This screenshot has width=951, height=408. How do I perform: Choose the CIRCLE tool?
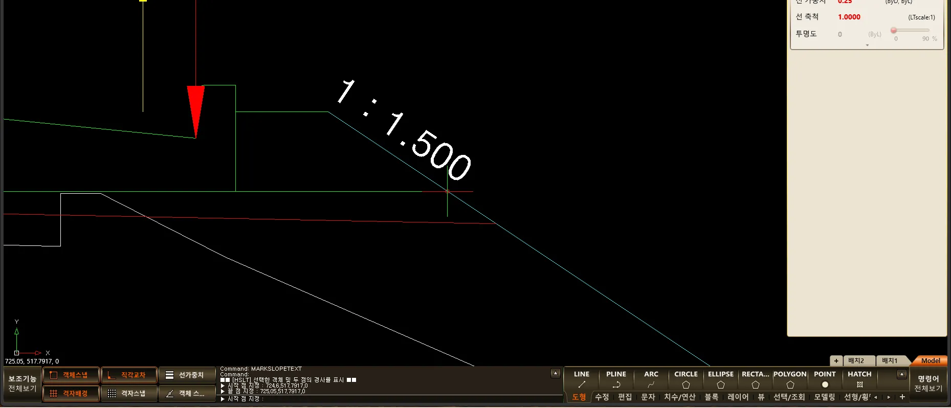(685, 379)
